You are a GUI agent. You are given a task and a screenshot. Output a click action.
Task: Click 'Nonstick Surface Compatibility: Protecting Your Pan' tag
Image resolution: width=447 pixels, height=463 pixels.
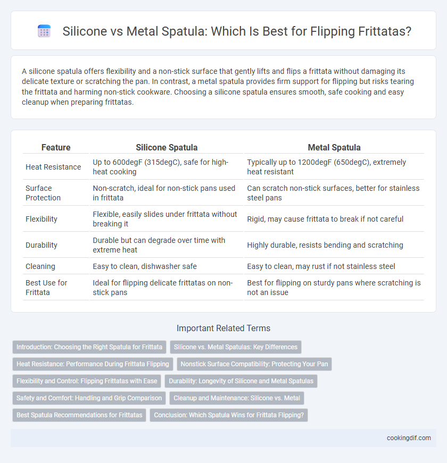point(254,364)
